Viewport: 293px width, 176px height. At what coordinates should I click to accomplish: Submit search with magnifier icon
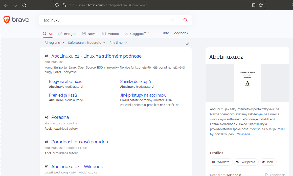[x=185, y=20]
